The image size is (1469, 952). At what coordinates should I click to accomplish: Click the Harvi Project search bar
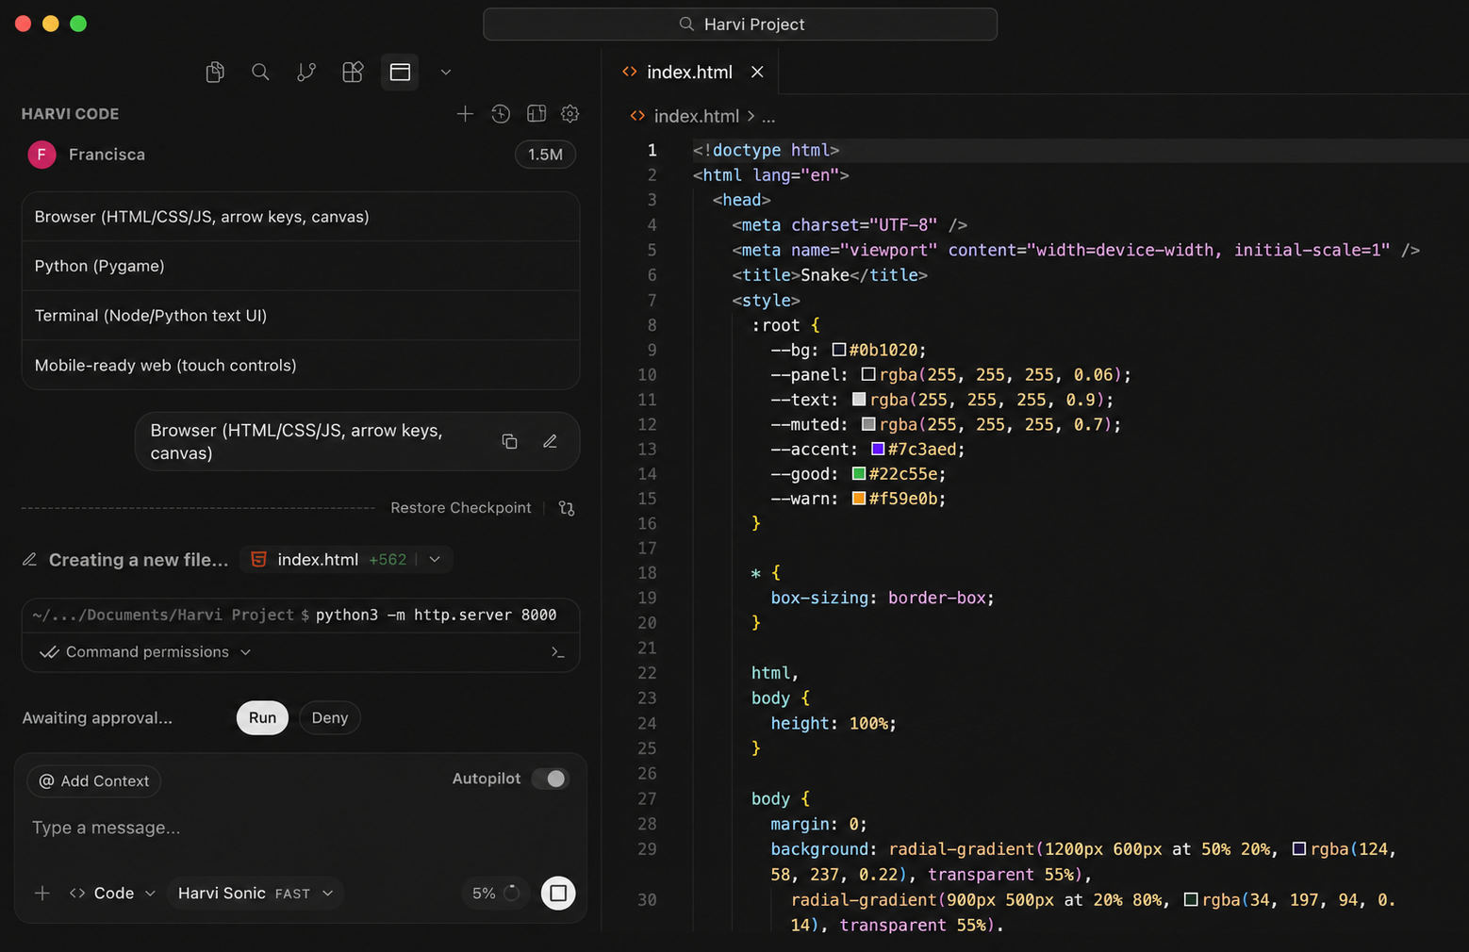[740, 25]
